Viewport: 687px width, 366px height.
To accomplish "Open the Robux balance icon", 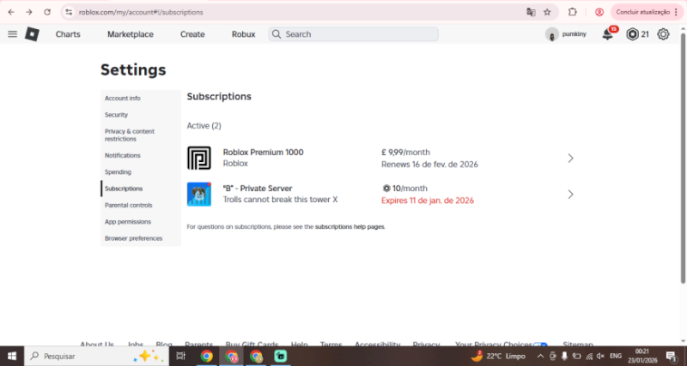I will [x=632, y=34].
